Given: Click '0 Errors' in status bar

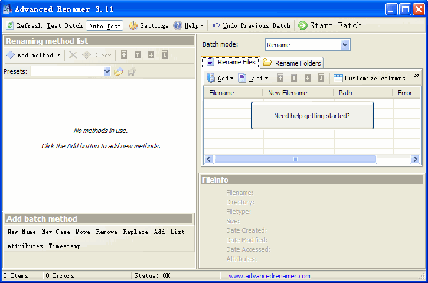Looking at the screenshot, I should tap(60, 276).
